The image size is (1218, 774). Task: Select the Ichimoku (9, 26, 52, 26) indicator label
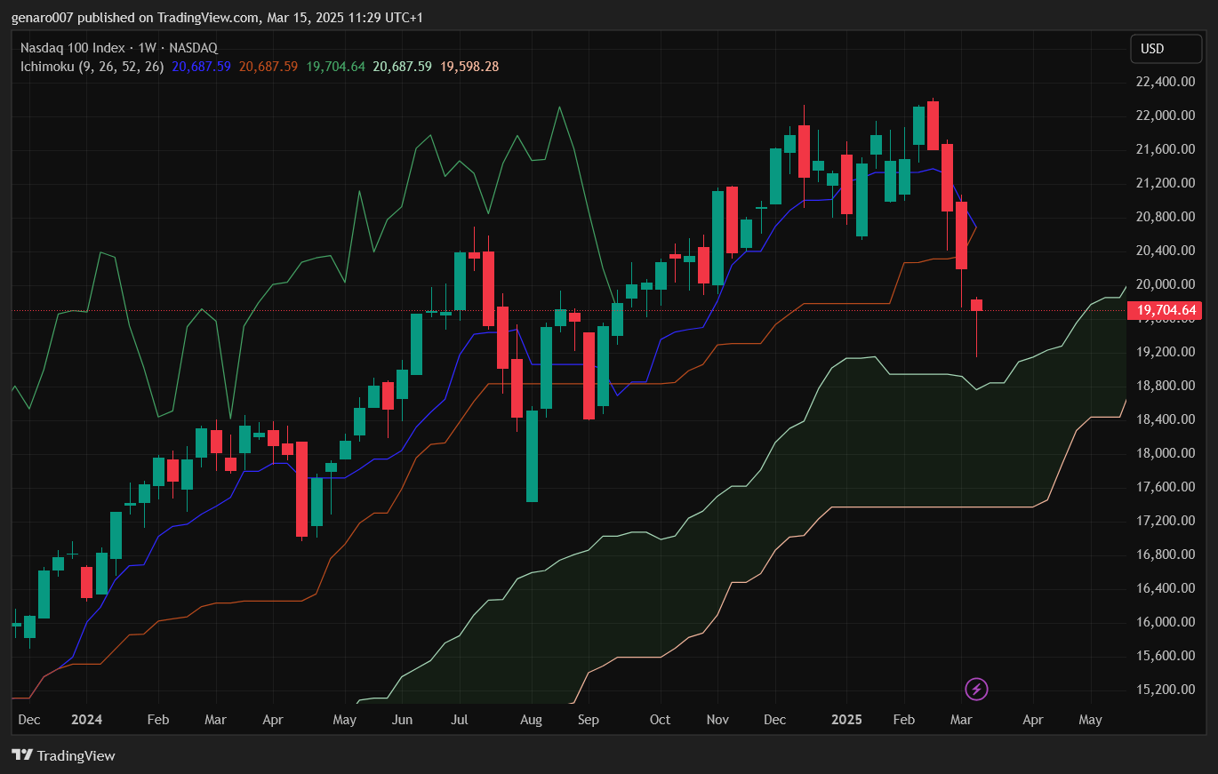pos(92,66)
